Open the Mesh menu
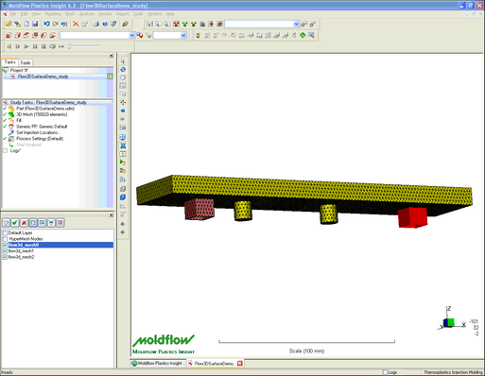This screenshot has height=376, width=485. (70, 14)
